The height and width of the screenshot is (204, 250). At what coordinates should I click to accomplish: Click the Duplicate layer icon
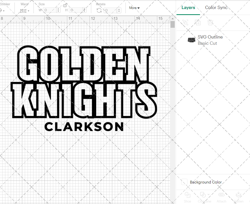point(185,22)
